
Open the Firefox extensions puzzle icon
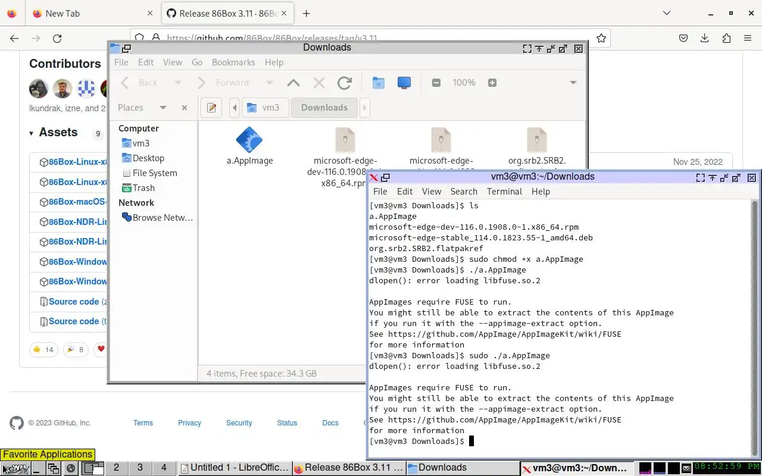726,38
